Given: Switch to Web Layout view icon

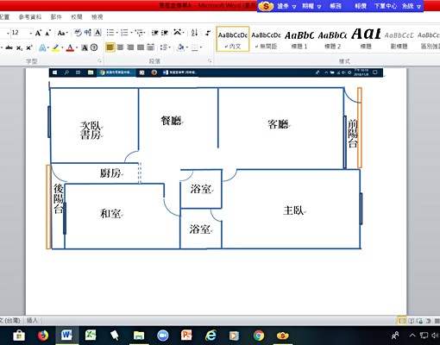Looking at the screenshot, I should 419,321.
